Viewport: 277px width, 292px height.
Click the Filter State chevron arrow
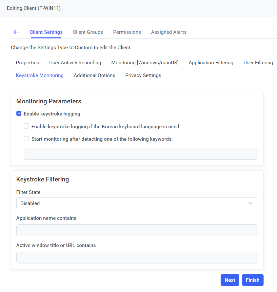click(250, 203)
